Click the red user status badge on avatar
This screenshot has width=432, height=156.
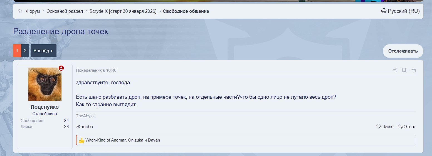click(x=61, y=68)
